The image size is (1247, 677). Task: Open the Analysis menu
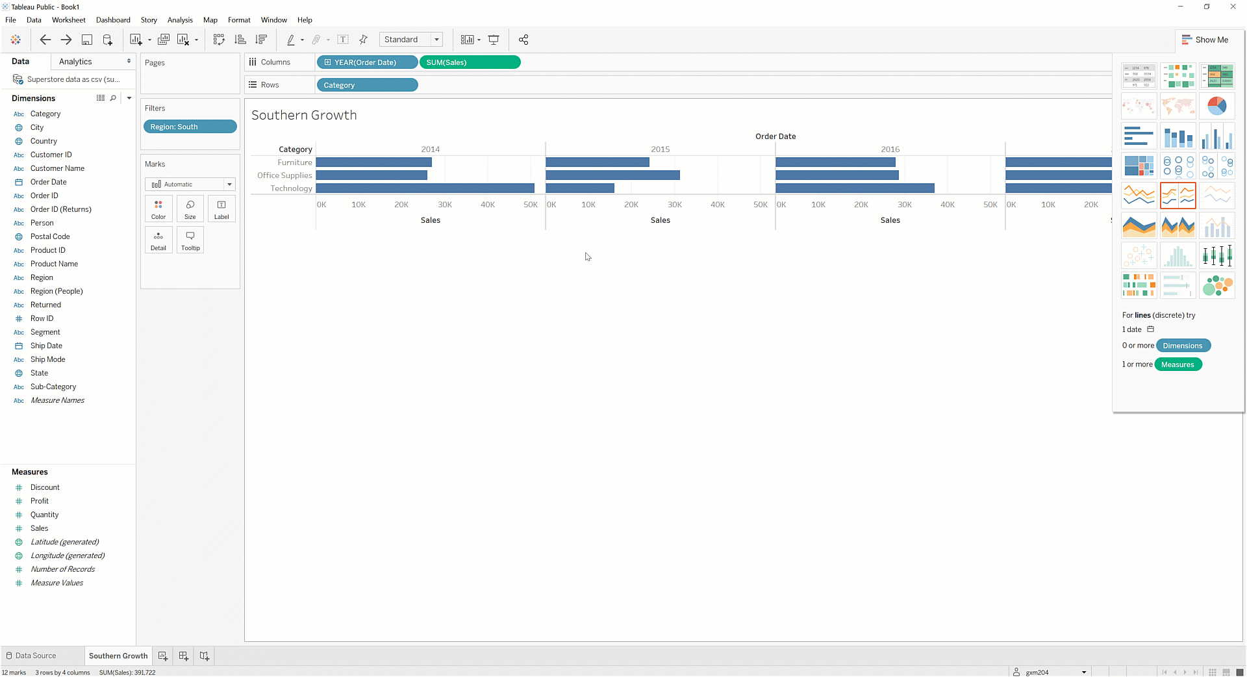pos(180,20)
